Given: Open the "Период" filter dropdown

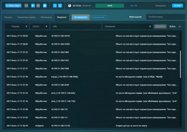Looking at the screenshot, I should (x=17, y=26).
